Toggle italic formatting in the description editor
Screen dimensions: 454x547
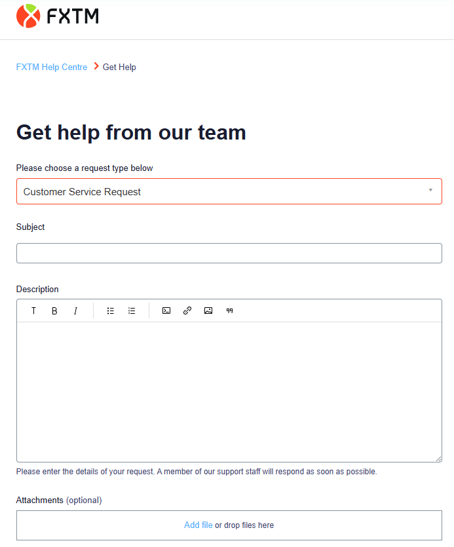[75, 311]
